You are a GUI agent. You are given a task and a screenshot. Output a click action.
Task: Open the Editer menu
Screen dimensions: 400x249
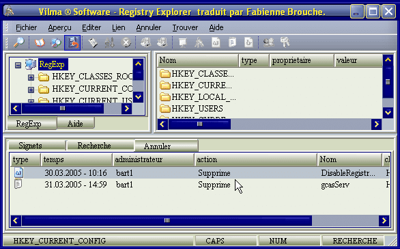point(91,27)
